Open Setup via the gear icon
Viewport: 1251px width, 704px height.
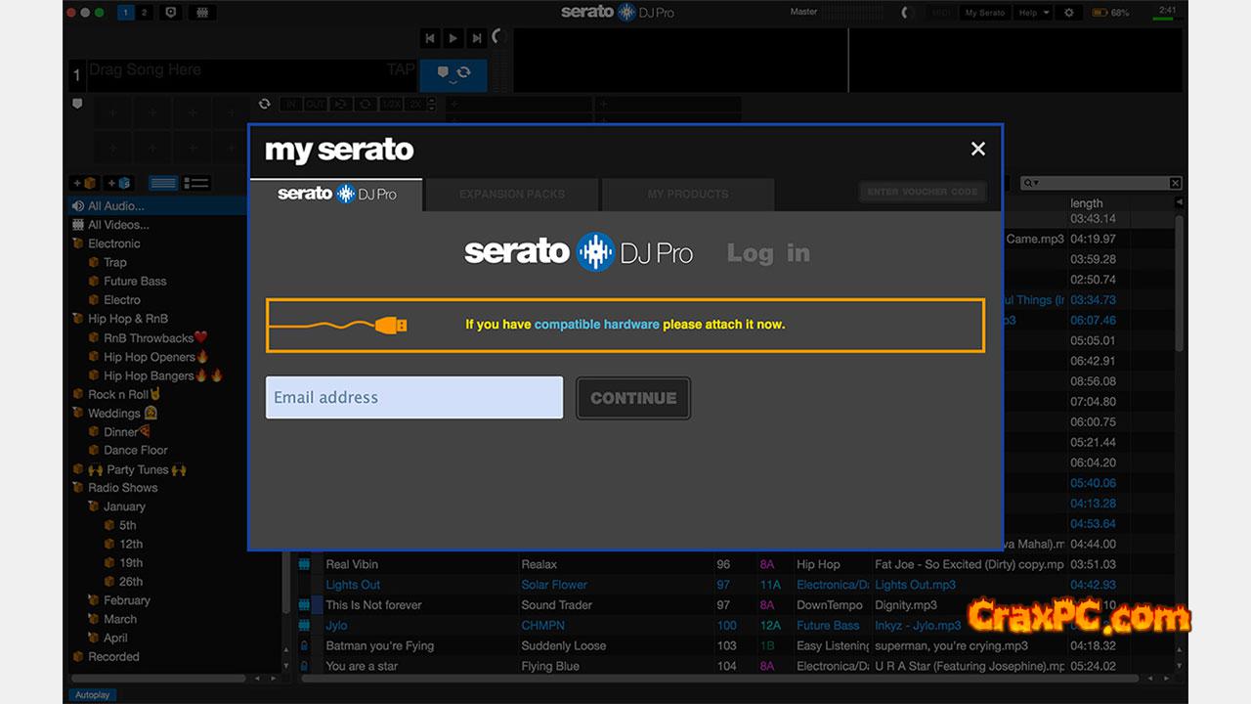pos(1069,13)
